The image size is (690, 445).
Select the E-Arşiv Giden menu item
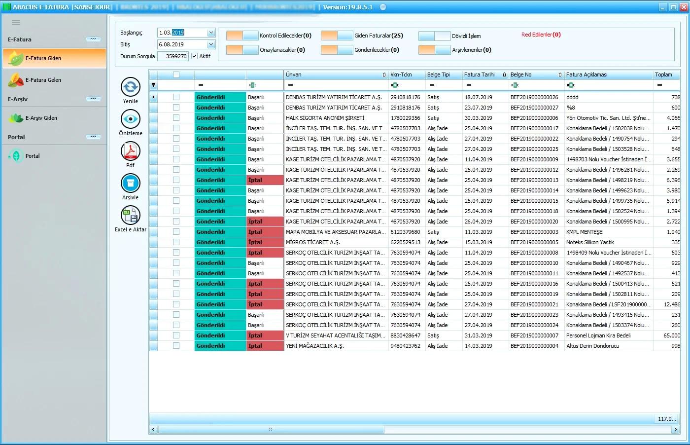tap(54, 118)
